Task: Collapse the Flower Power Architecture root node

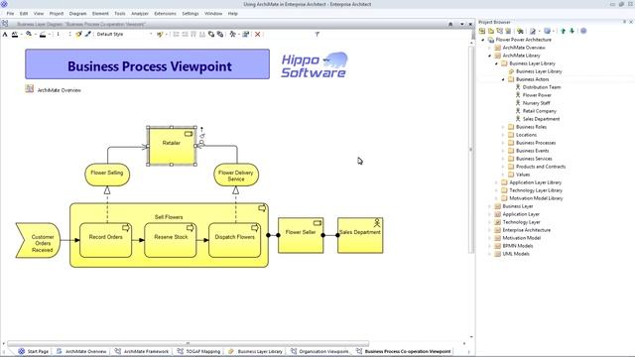Action: pos(483,40)
